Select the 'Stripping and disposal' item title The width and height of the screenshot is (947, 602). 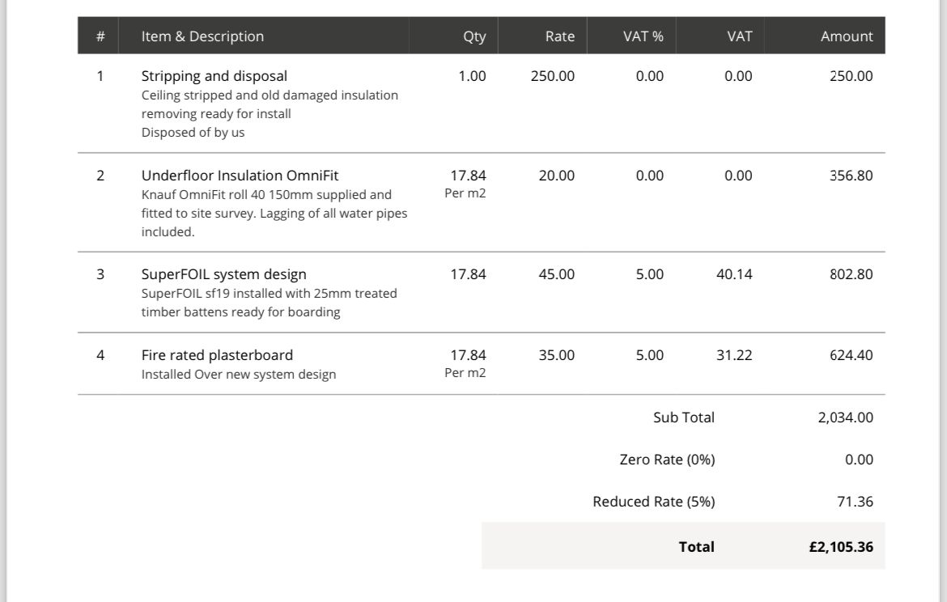tap(214, 76)
